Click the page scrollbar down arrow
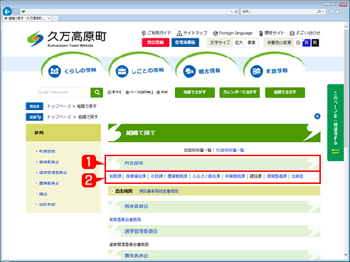350x262 pixels. (x=346, y=255)
